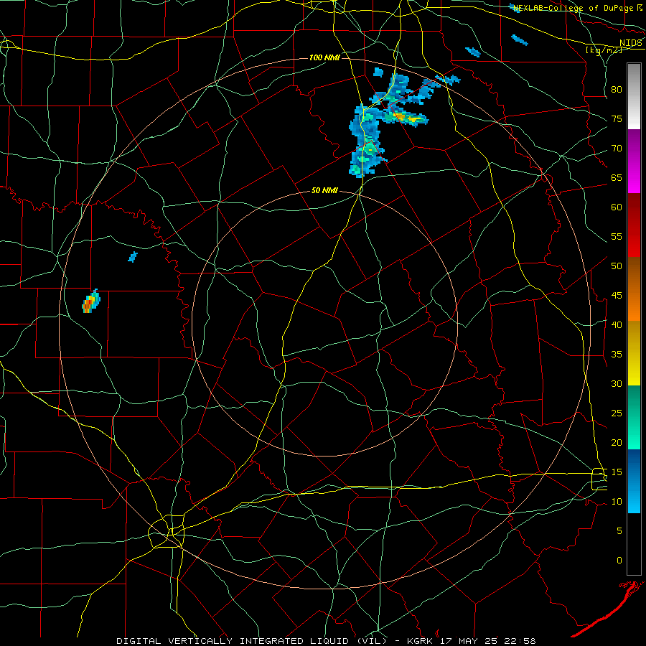Click the green segment of the color scale

[634, 417]
